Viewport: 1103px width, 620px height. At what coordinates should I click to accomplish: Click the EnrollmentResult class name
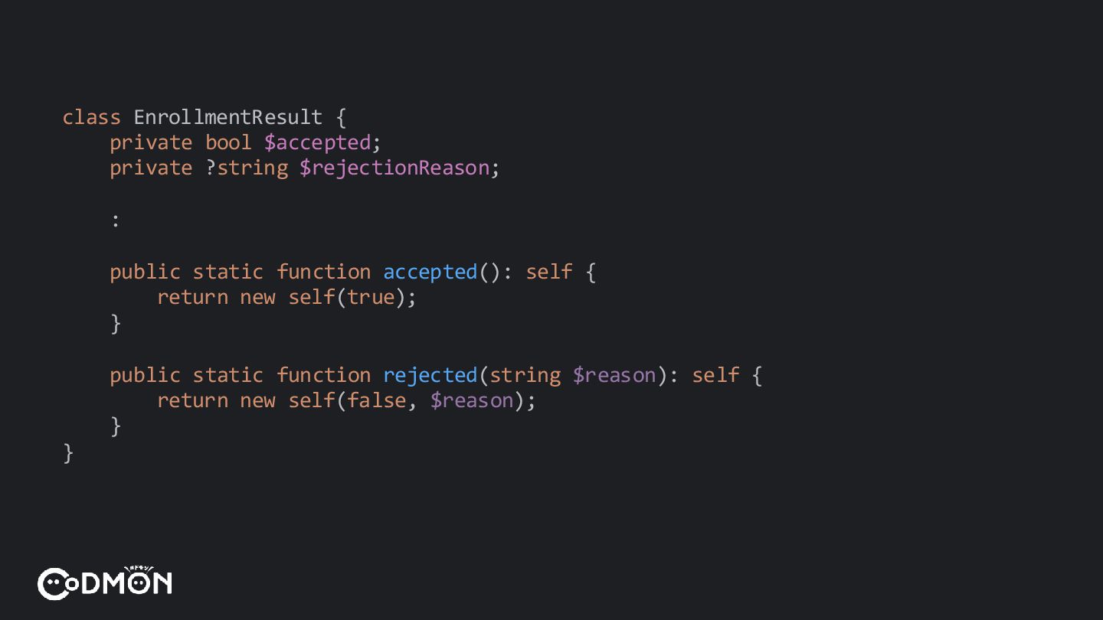click(x=227, y=117)
